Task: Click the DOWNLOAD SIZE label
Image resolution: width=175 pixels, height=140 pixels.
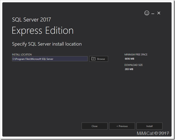Action: click(x=134, y=65)
